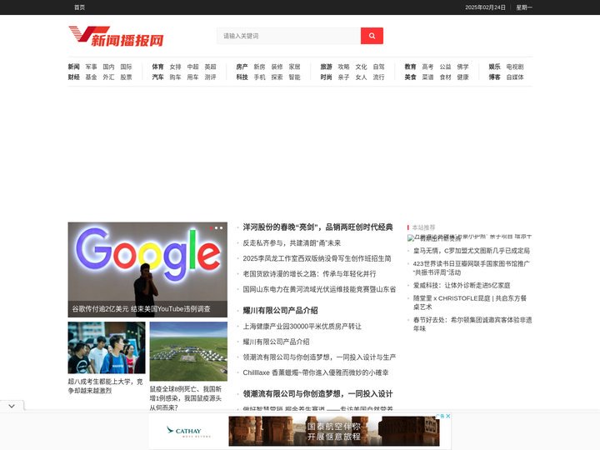Open the 旅游 category

tap(326, 67)
